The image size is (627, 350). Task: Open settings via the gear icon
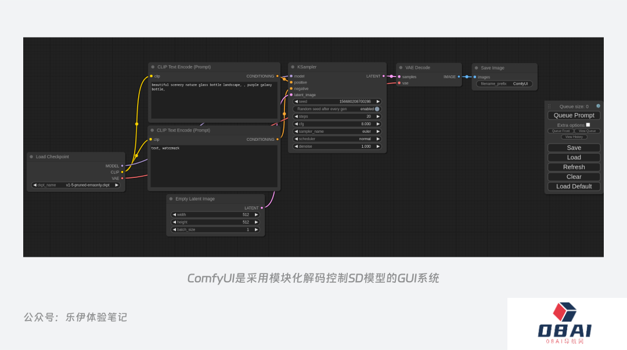[x=598, y=106]
